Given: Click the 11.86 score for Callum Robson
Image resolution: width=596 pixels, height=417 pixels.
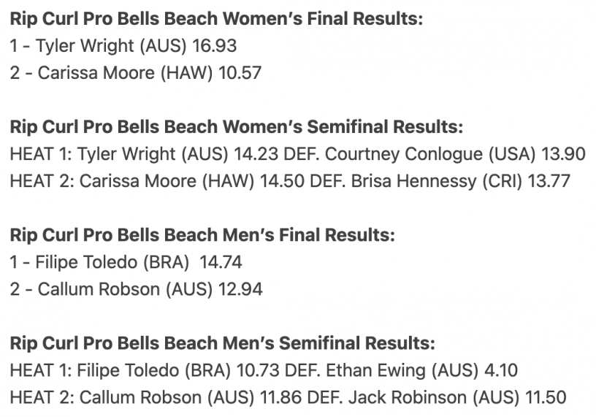Looking at the screenshot, I should pos(280,397).
